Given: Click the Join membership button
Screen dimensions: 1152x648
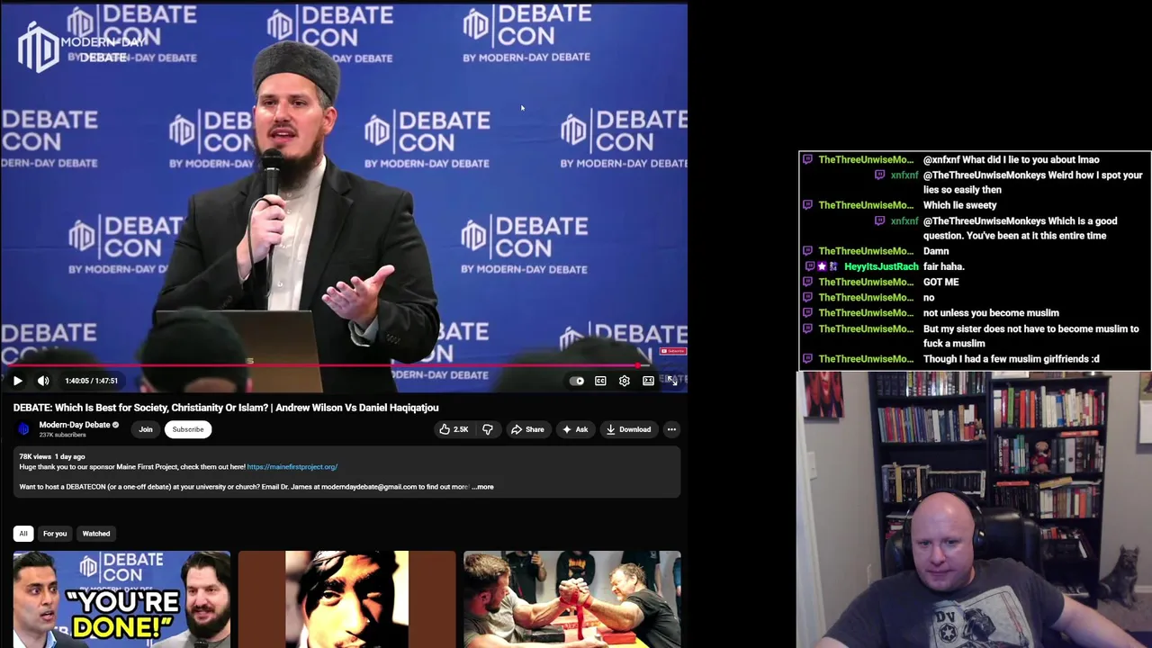Looking at the screenshot, I should [146, 429].
